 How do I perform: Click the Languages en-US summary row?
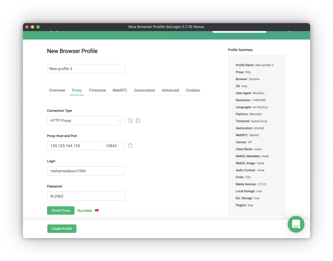(252, 107)
